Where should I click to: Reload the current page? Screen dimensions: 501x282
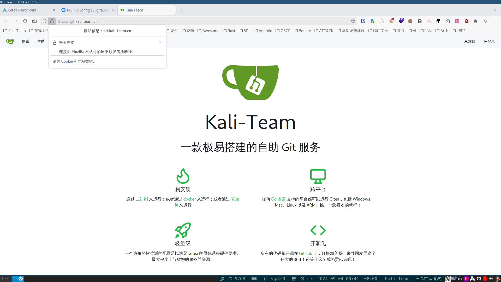pyautogui.click(x=25, y=21)
